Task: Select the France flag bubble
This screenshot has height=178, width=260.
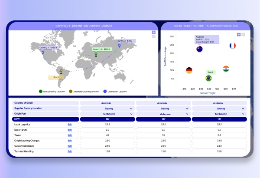Action: 233,46
